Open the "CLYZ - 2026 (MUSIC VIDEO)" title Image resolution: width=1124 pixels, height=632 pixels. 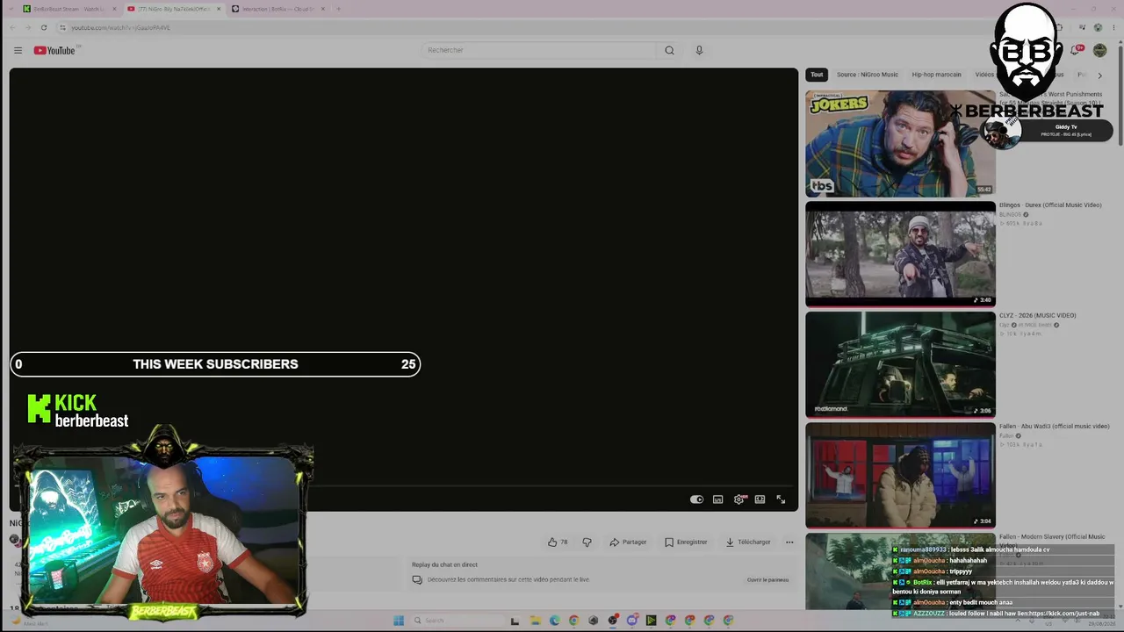[1037, 315]
